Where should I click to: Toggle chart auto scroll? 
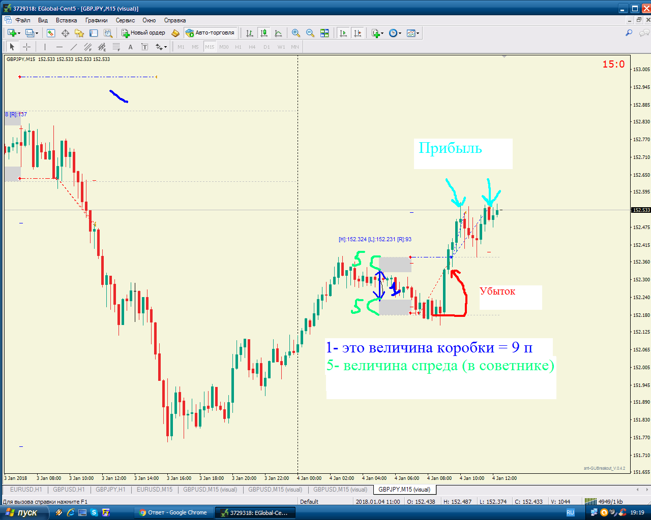tap(343, 33)
